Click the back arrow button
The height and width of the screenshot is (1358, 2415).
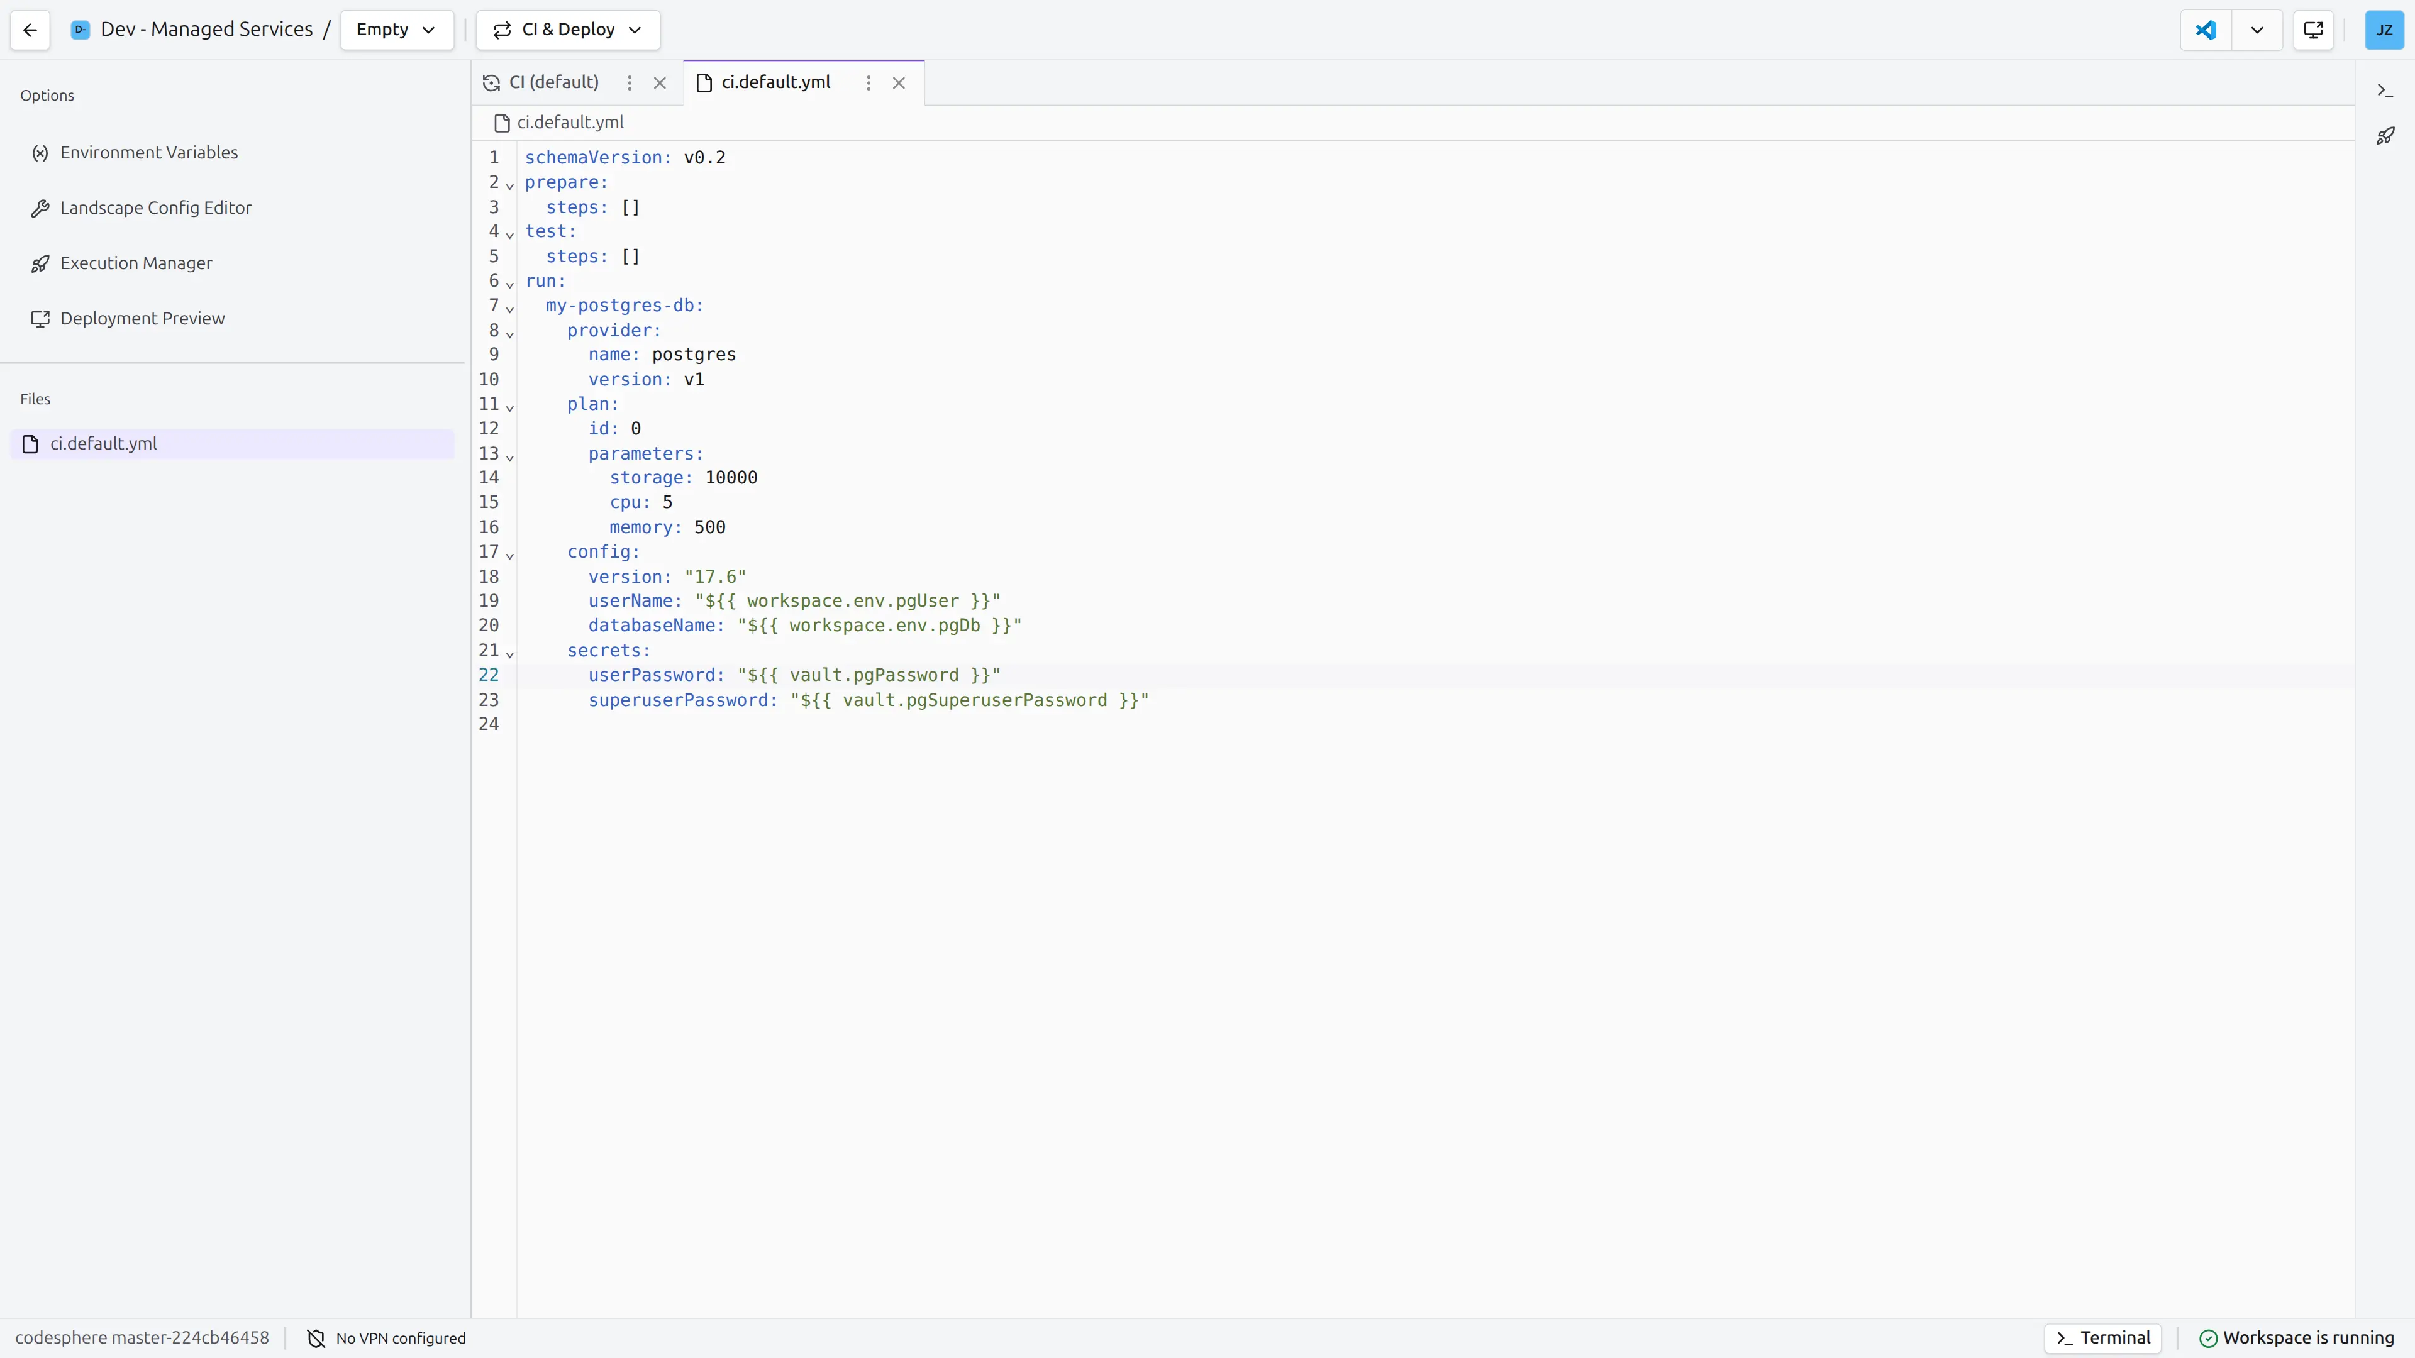30,30
